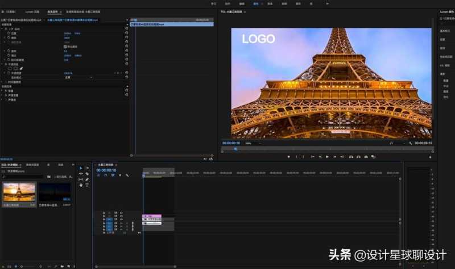455x269 pixels.
Task: Create a free-draw bezier opacity mask
Action: 21,69
